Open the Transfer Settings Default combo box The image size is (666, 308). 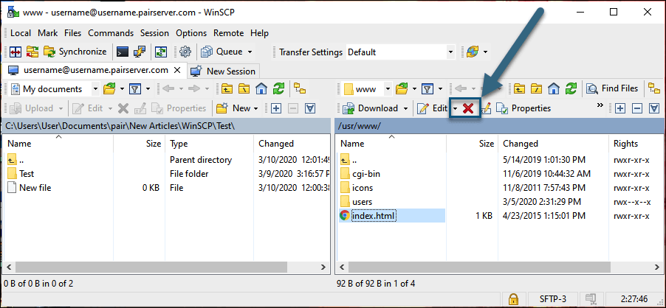point(401,52)
